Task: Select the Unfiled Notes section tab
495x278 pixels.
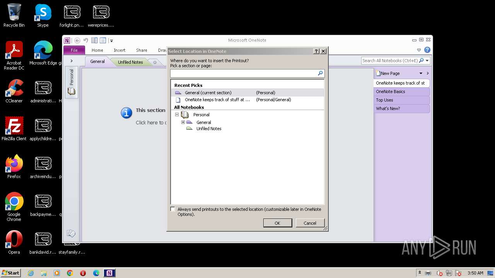Action: (x=130, y=62)
